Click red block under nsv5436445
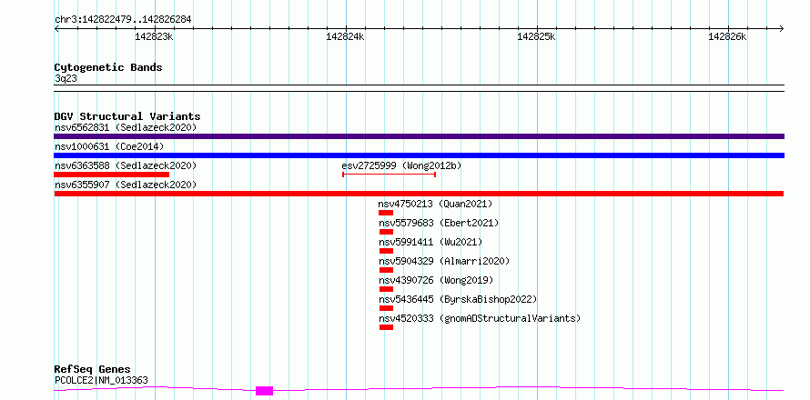 click(x=387, y=308)
